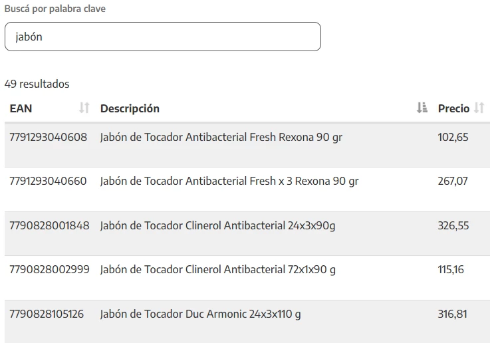Click the "49 resultados" count text
490x343 pixels.
37,84
